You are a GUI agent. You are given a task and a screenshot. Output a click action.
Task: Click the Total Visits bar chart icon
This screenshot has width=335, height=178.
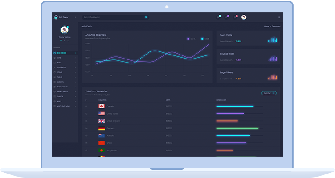(272, 40)
